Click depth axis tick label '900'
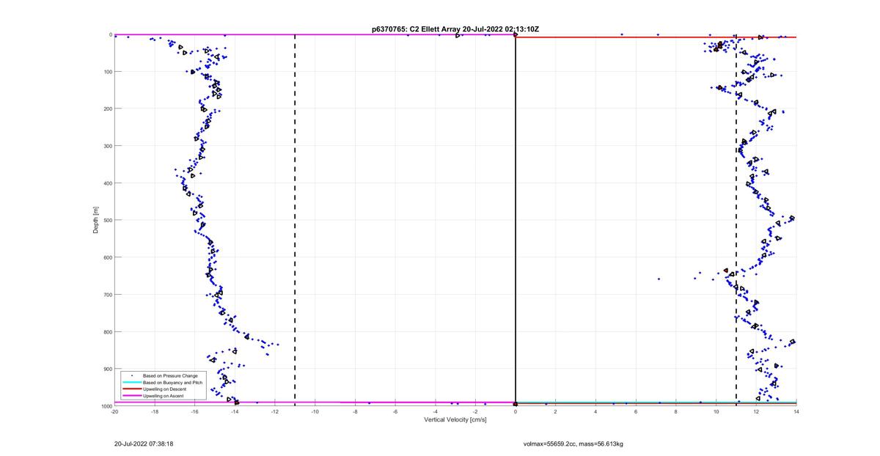Viewport: 880px width, 456px height. 107,369
